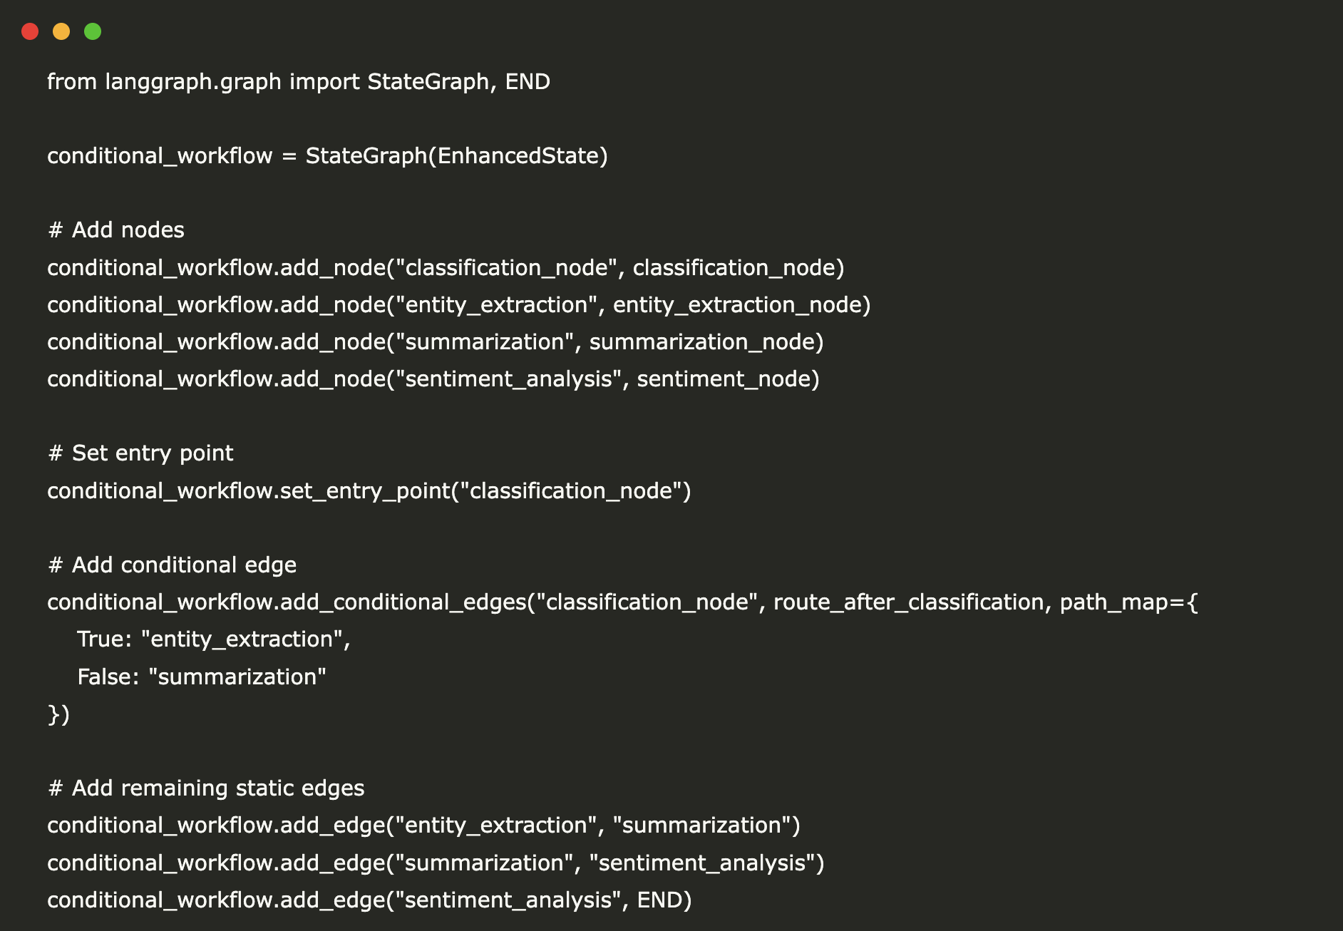Click the yellow minimize window button
1343x931 pixels.
[x=61, y=31]
